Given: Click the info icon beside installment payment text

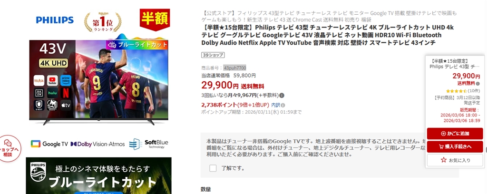Looking at the screenshot, I should 282,96.
